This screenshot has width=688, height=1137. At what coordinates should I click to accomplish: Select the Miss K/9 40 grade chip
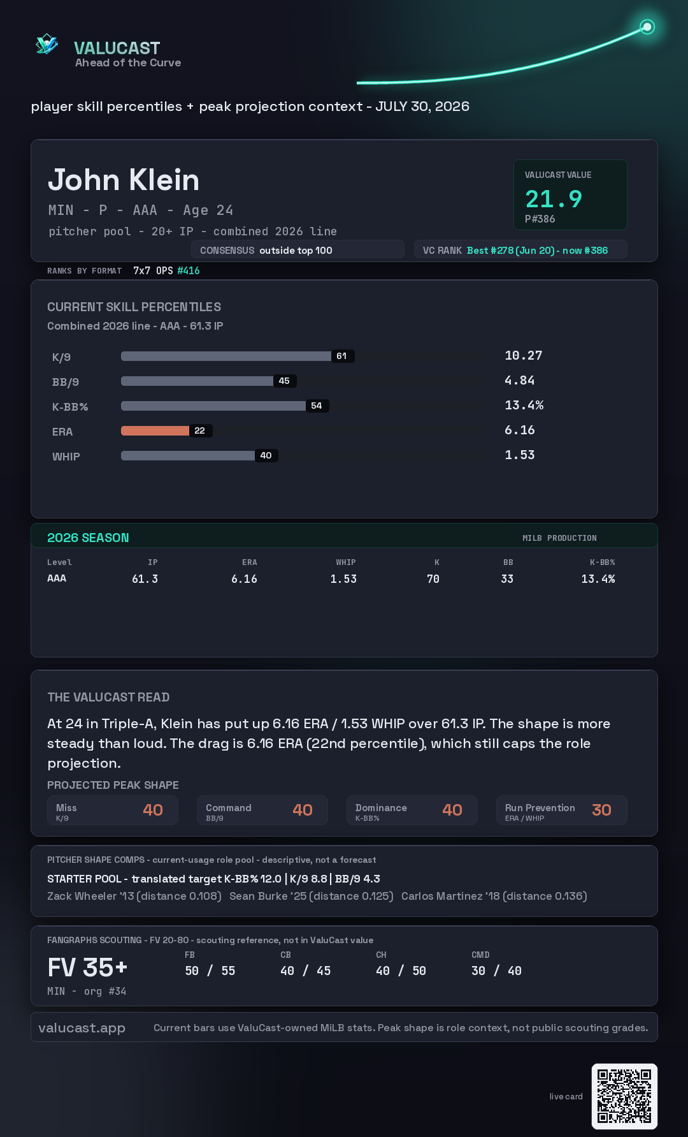coord(113,810)
